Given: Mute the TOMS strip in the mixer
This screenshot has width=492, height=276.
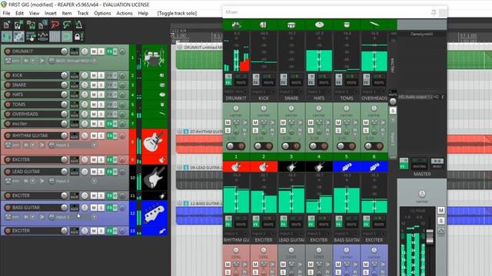Looking at the screenshot, I should (338, 123).
